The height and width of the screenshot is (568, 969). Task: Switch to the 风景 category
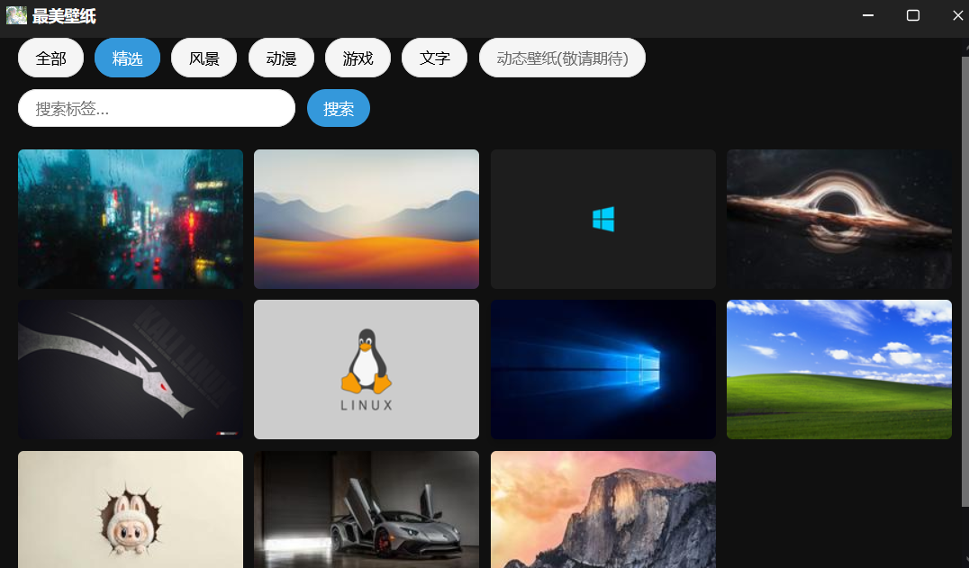tap(204, 58)
